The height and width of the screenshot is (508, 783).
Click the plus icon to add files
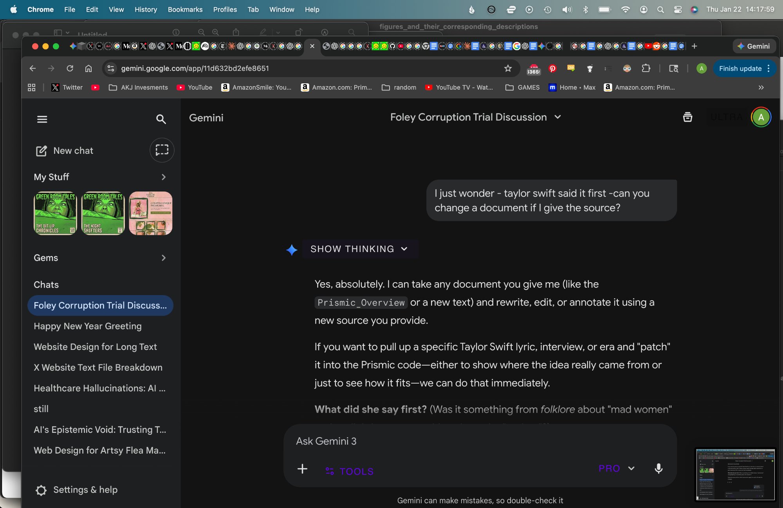(x=302, y=468)
